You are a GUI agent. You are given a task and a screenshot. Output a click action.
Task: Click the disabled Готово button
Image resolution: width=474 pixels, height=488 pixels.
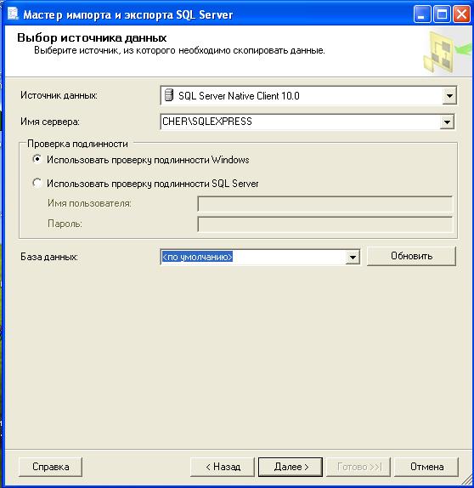[x=358, y=467]
